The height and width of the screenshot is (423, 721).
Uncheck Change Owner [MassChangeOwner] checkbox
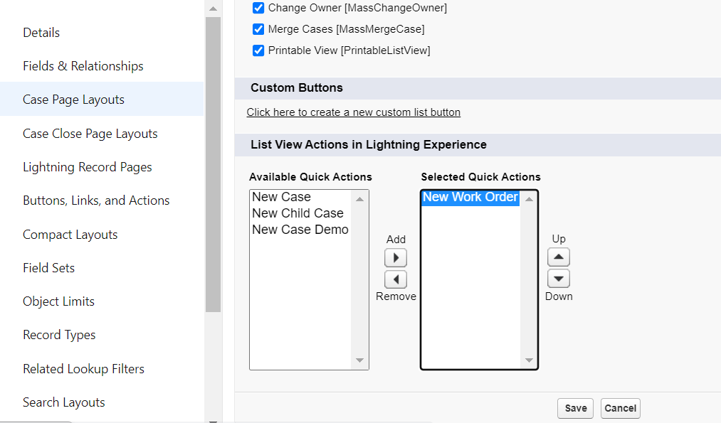(x=258, y=8)
